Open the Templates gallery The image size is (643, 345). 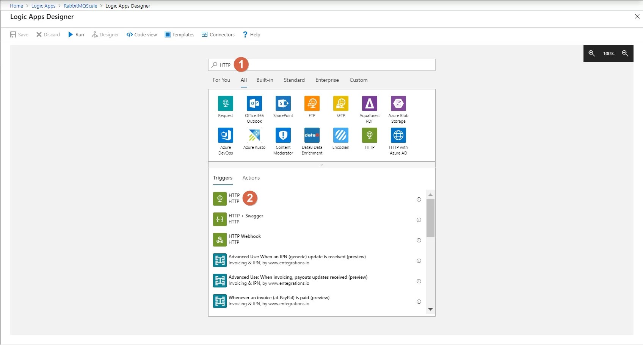click(180, 34)
